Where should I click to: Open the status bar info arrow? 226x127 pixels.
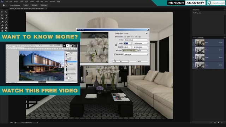37,123
